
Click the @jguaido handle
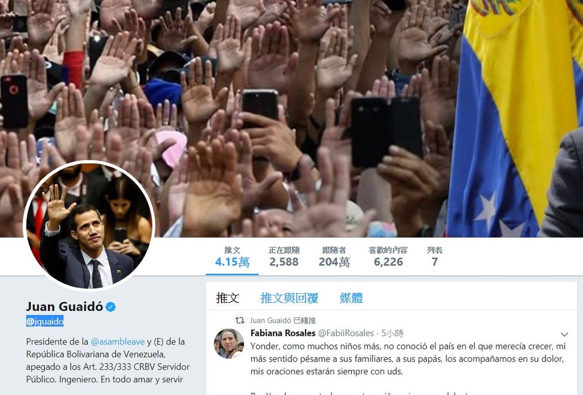tap(45, 321)
